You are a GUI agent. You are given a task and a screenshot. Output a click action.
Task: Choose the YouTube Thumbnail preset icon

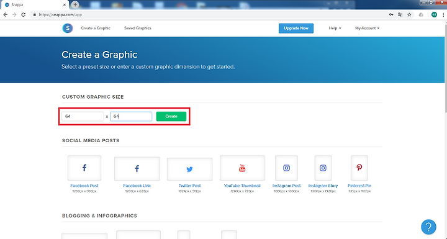tap(242, 168)
